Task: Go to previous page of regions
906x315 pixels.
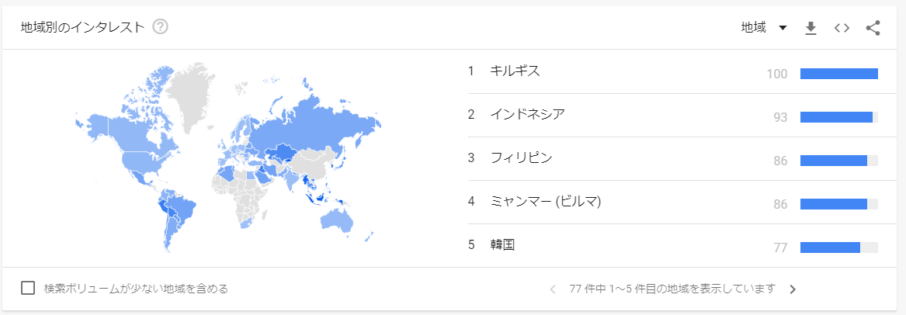Action: tap(553, 289)
